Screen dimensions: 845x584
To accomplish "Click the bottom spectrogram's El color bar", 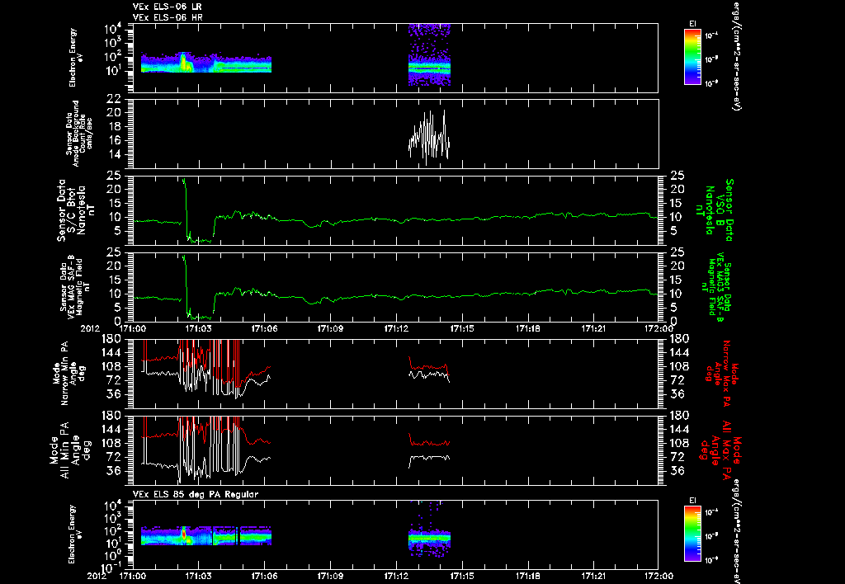I will (x=692, y=534).
